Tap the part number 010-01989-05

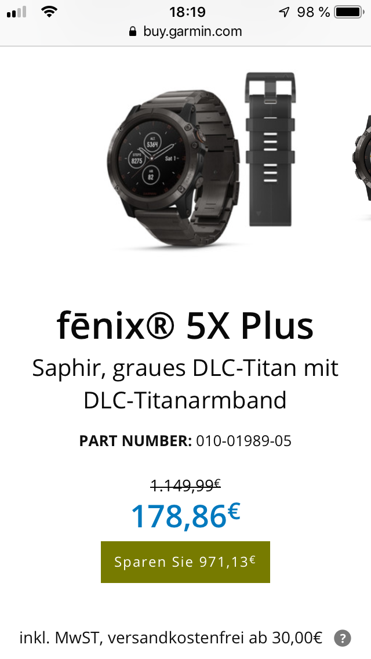[x=243, y=441]
